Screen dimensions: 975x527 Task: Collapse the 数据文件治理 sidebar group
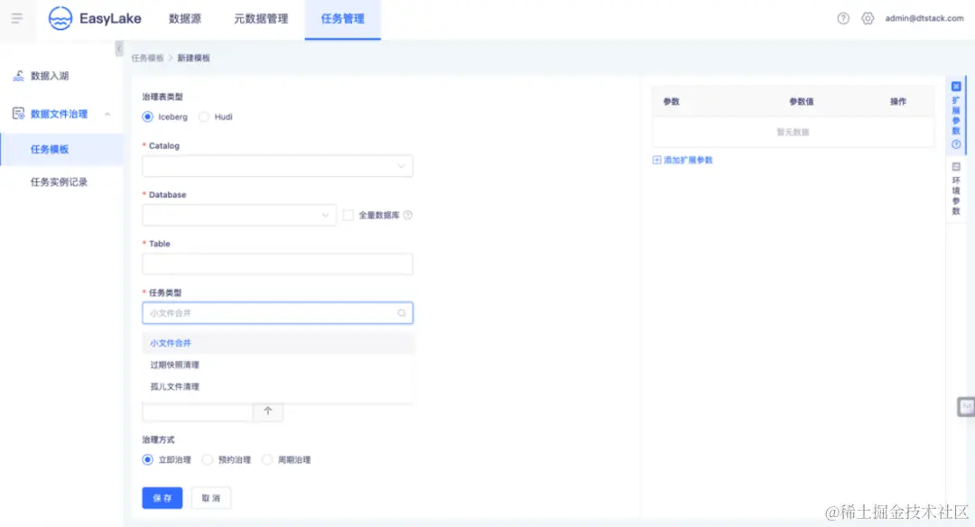tap(107, 115)
